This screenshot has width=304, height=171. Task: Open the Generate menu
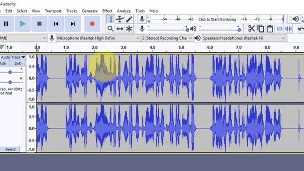pyautogui.click(x=90, y=11)
